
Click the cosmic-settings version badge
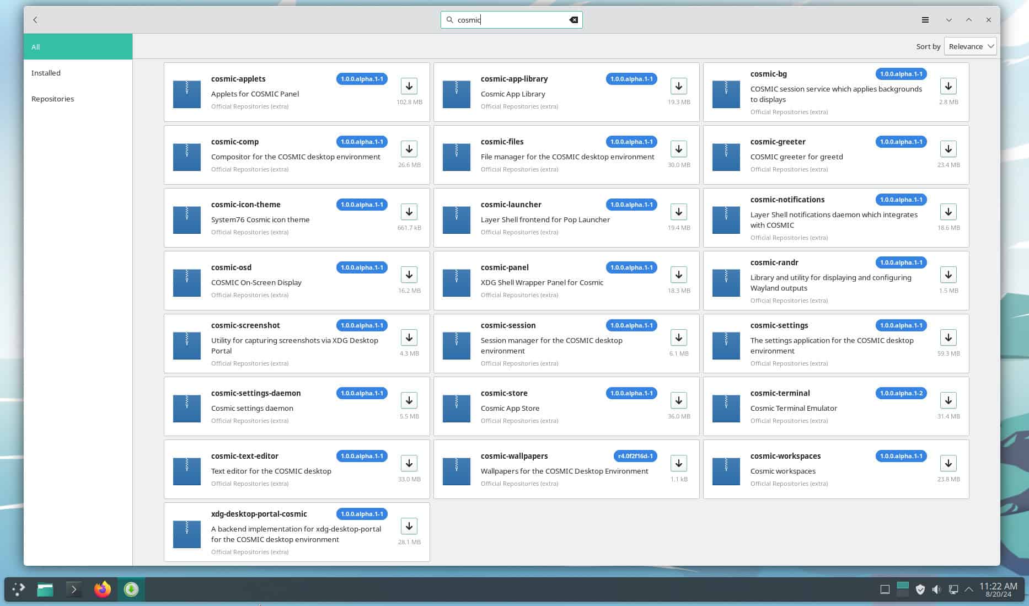[901, 325]
